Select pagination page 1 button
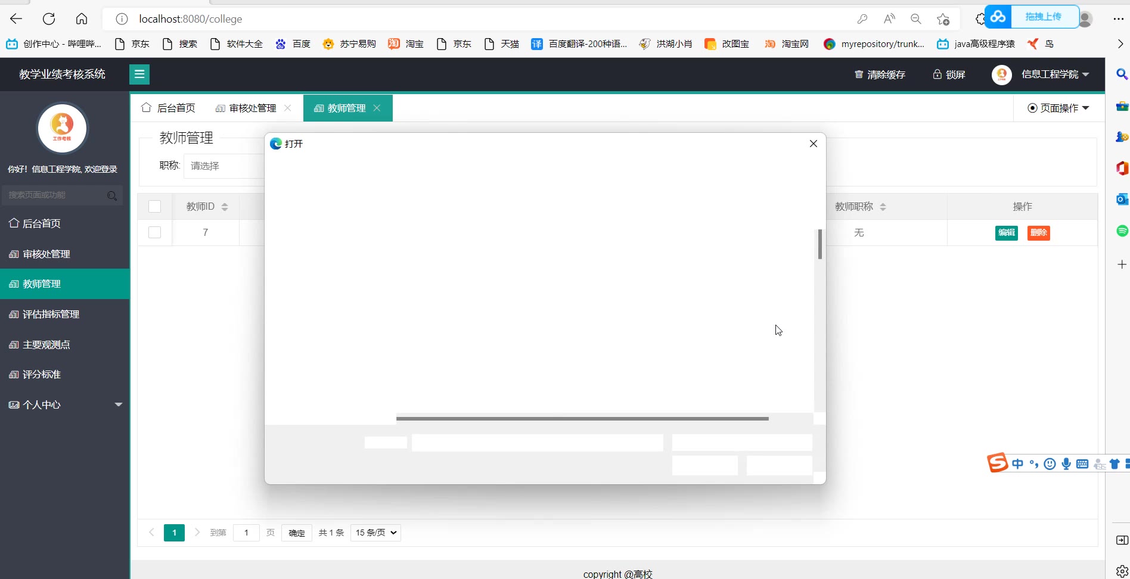This screenshot has height=579, width=1130. pyautogui.click(x=174, y=533)
